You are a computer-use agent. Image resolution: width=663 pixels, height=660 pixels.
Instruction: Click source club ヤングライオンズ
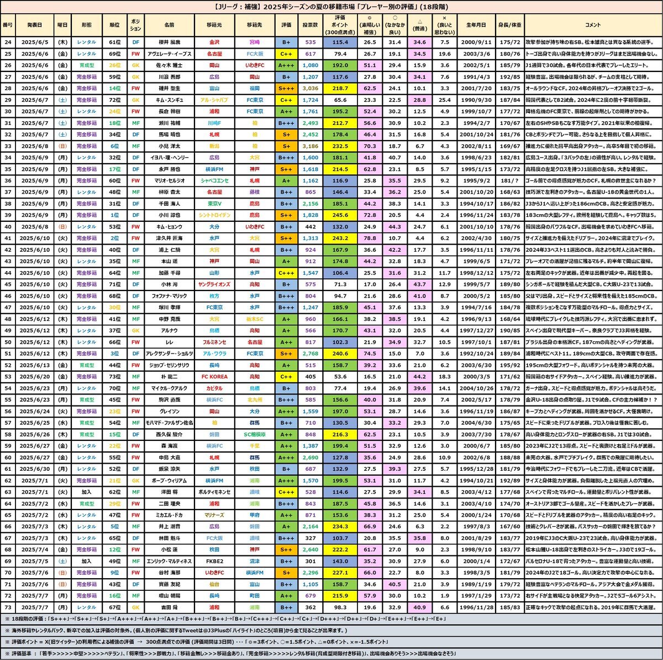click(x=214, y=285)
